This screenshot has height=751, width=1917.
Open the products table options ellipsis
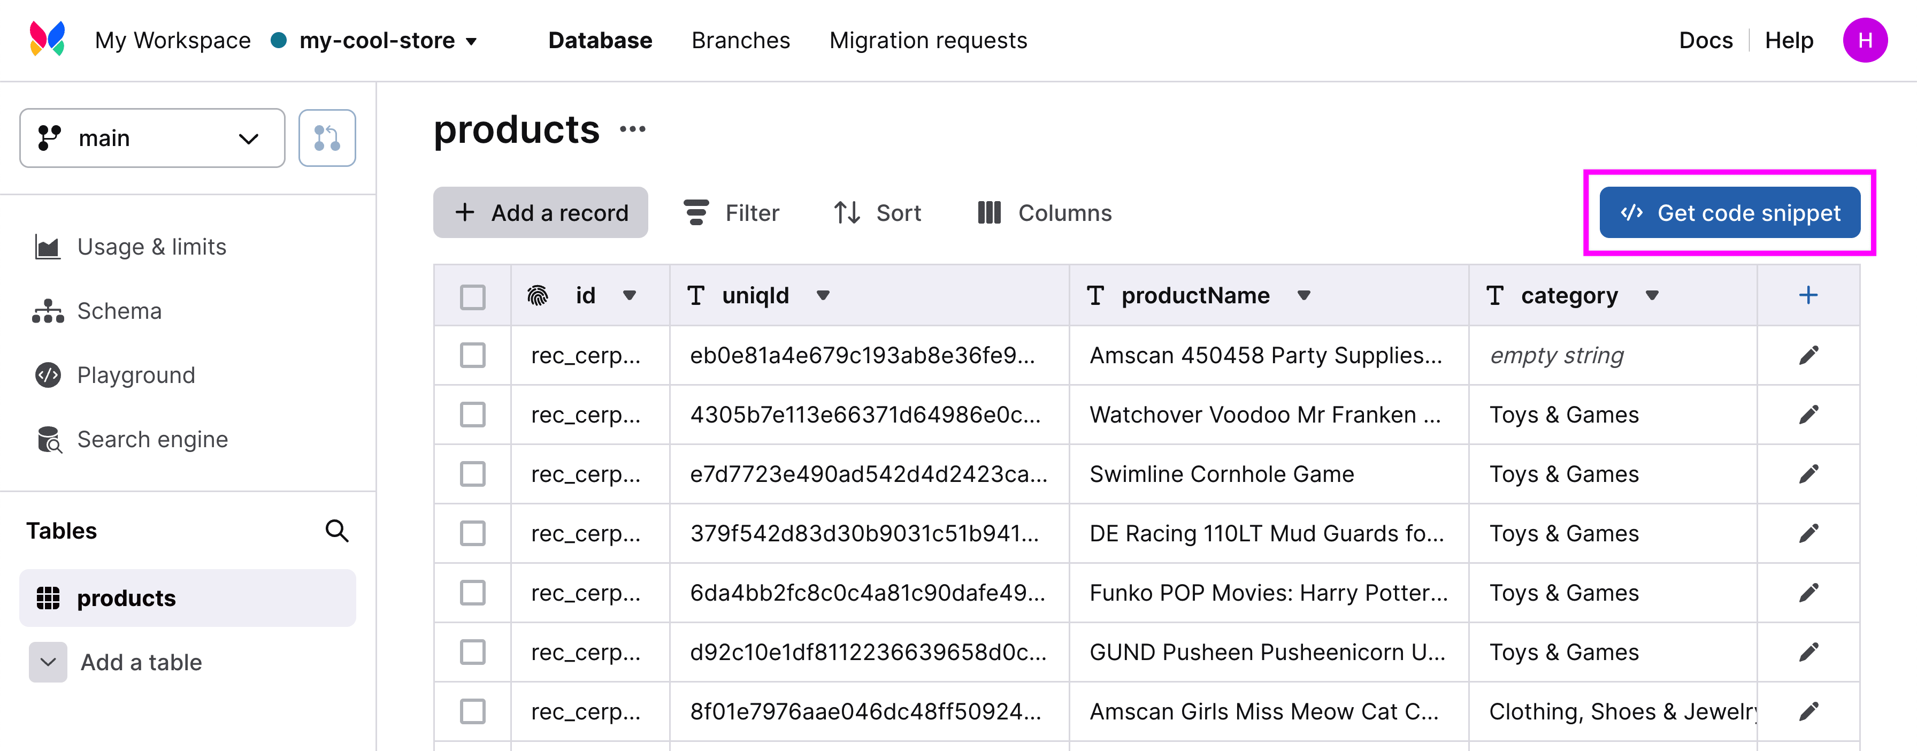point(633,129)
